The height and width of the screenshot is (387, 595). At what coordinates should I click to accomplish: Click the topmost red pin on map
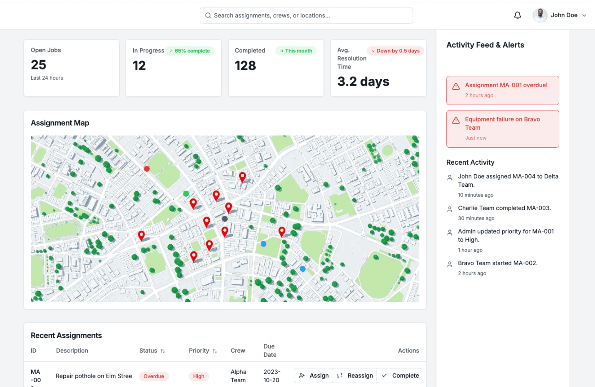(x=242, y=177)
